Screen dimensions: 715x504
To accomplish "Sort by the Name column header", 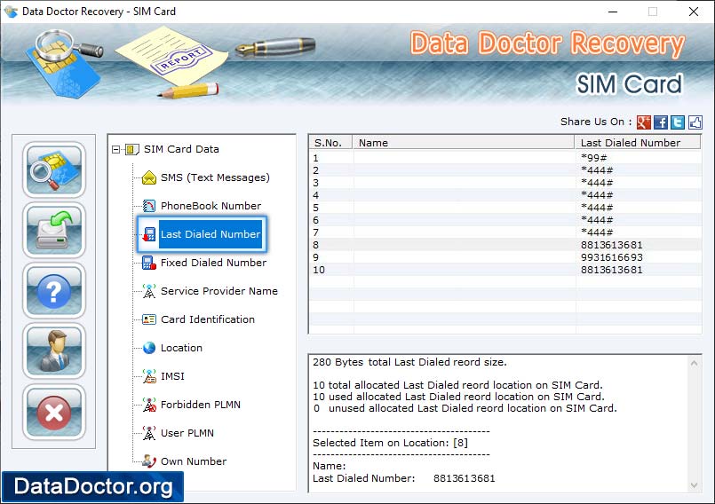I will pos(463,143).
